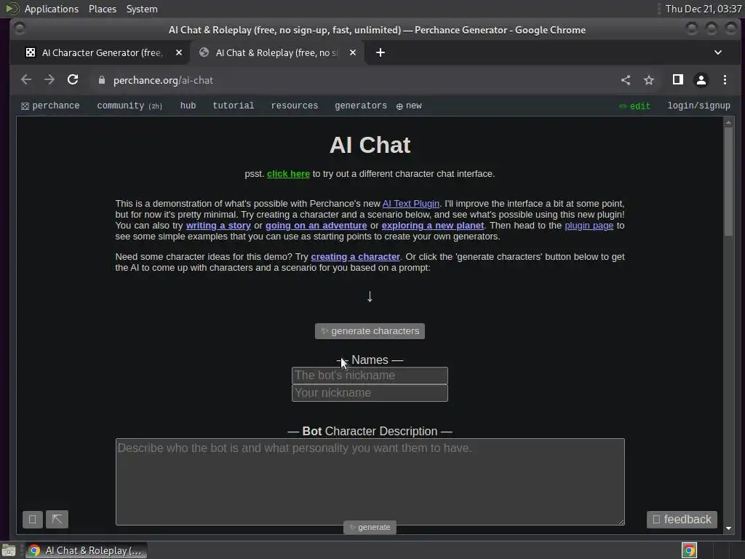Click the perchance.org/ai-chat address bar
Screen dimensions: 745x559
tap(163, 80)
